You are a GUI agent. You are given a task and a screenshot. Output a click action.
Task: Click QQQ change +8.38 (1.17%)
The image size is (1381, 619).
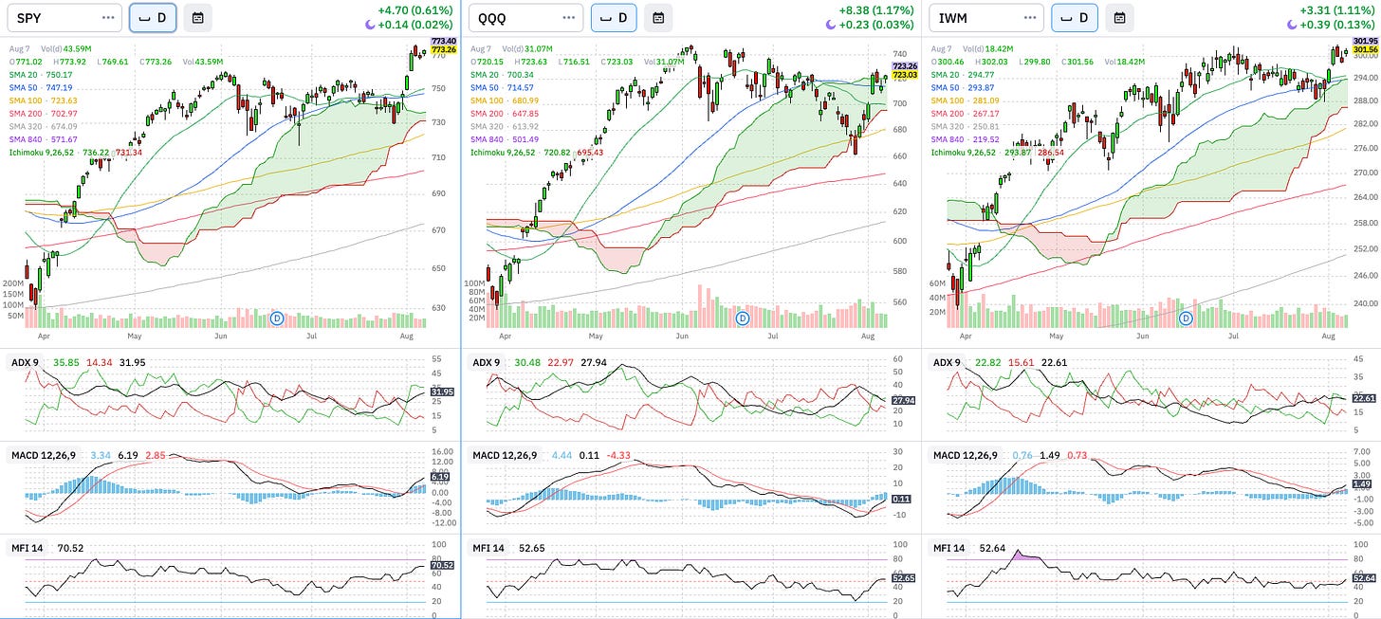tap(875, 9)
